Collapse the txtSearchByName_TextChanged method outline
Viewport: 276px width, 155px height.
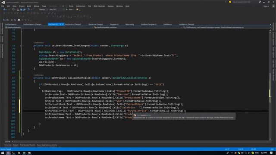[x=21, y=46]
